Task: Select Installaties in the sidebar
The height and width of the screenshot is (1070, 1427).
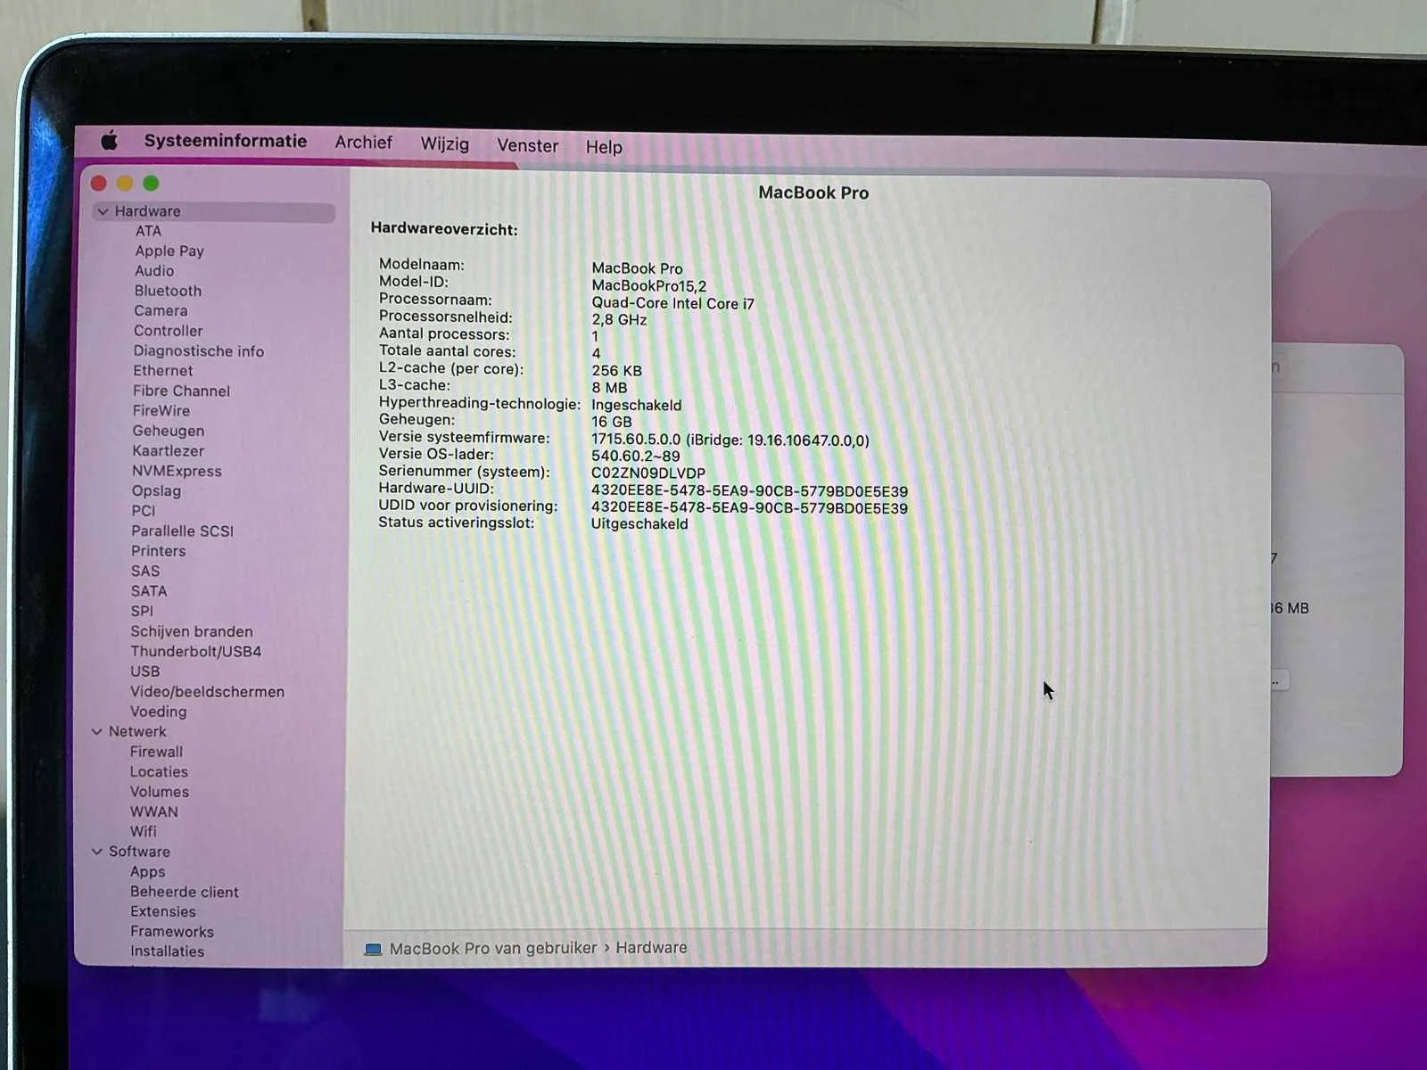Action: [x=168, y=951]
